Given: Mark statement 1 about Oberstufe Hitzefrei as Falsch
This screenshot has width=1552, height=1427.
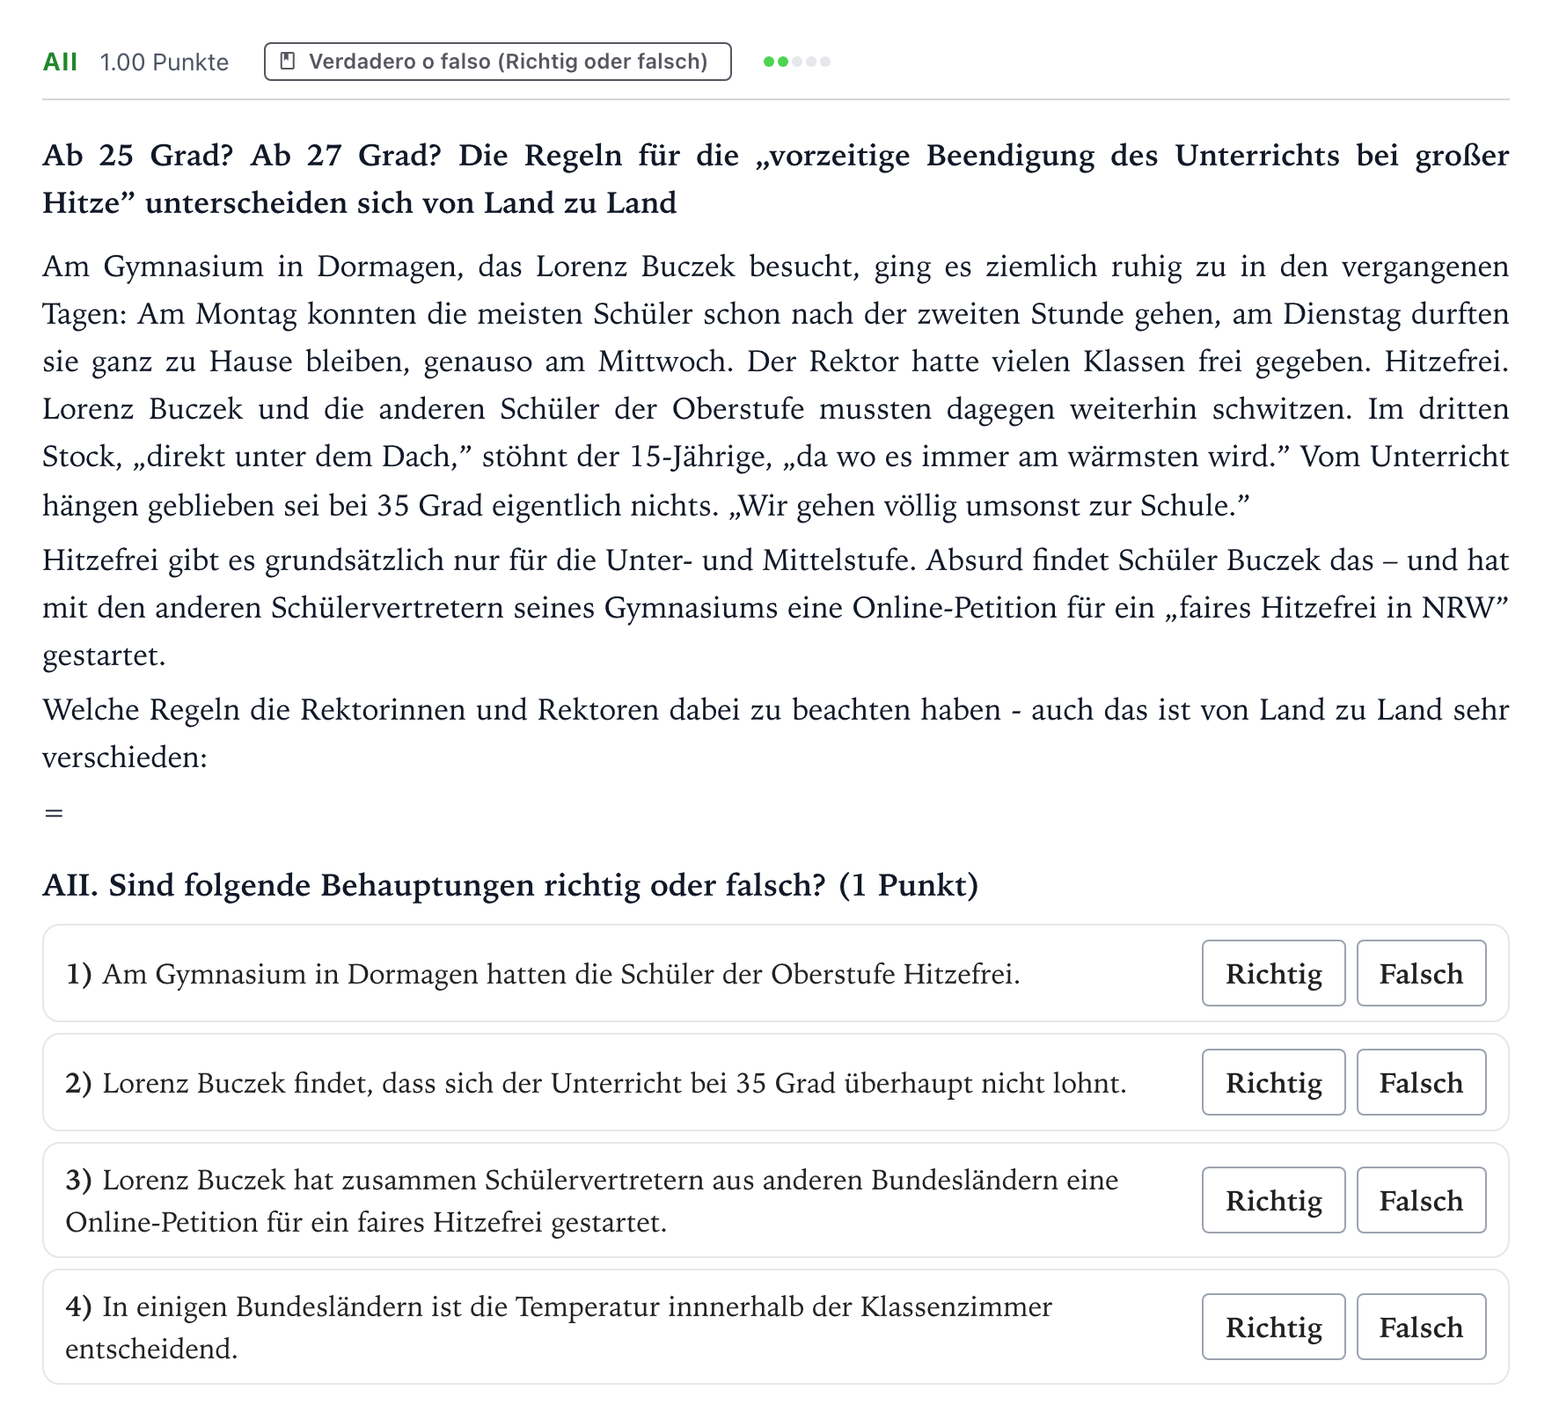Looking at the screenshot, I should click(x=1421, y=973).
